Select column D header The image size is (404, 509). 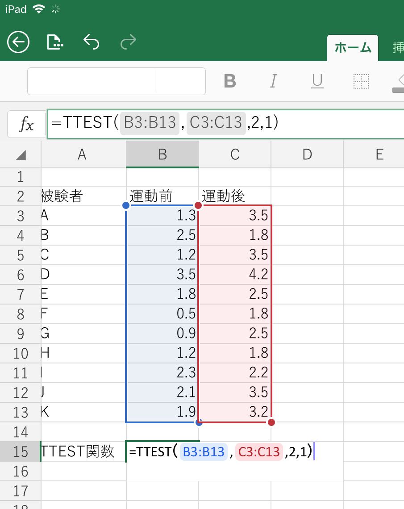pyautogui.click(x=307, y=154)
